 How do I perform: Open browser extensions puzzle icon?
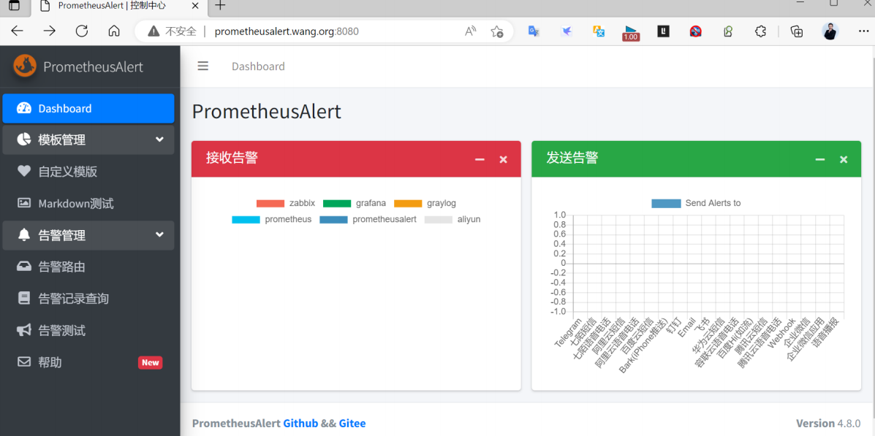760,31
